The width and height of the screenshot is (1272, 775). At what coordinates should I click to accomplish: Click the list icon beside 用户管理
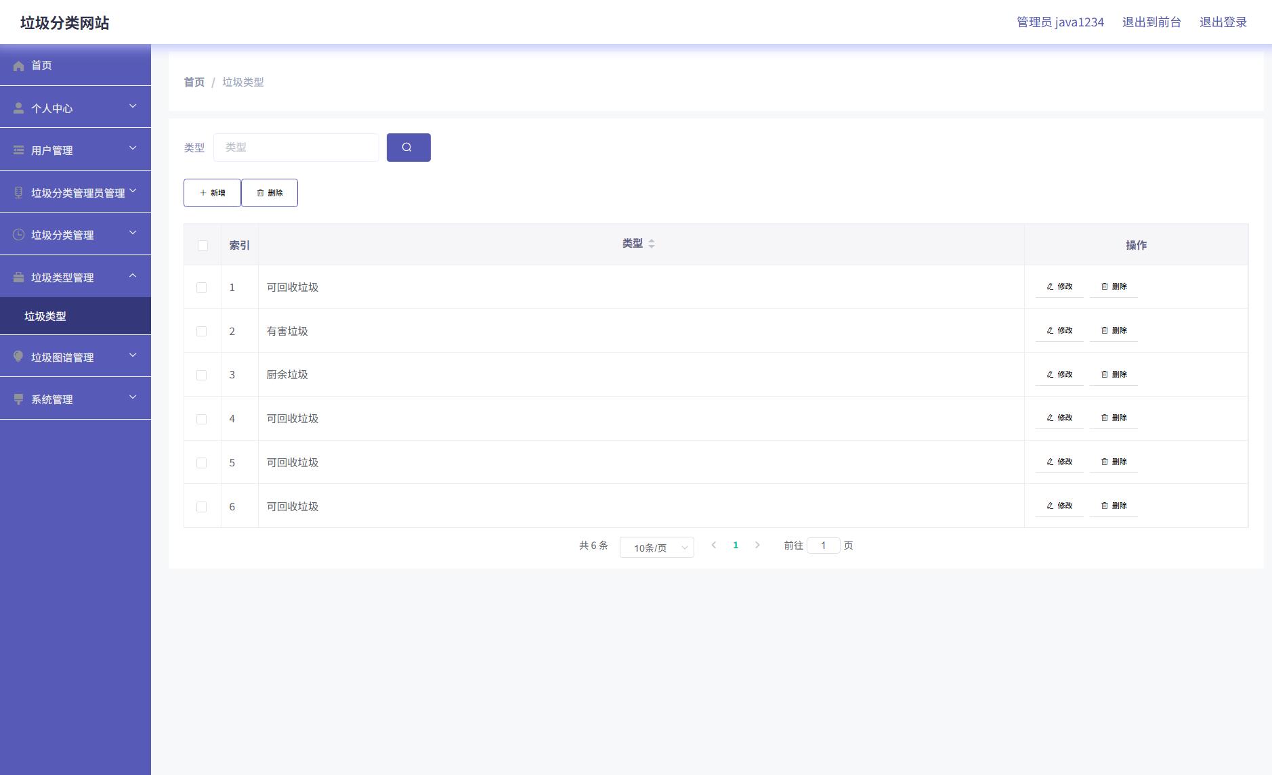(x=19, y=150)
